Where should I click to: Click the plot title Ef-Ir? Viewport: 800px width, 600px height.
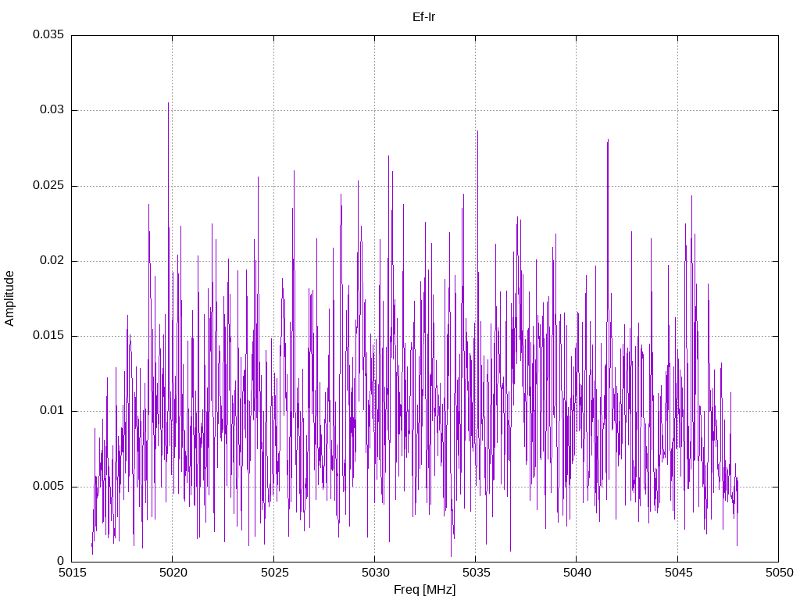[x=423, y=17]
